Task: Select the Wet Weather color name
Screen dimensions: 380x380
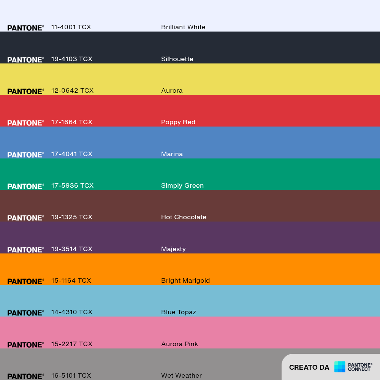Action: click(181, 376)
